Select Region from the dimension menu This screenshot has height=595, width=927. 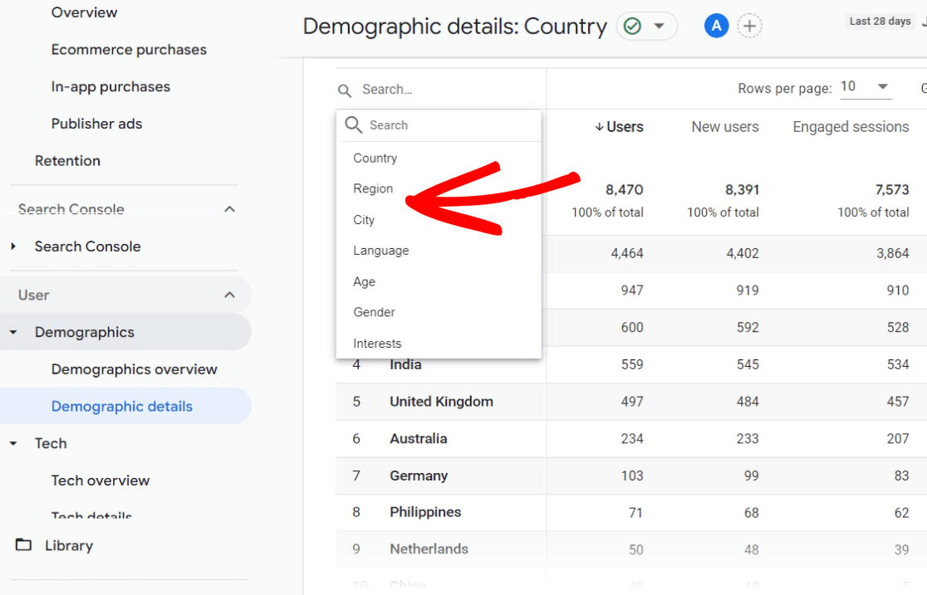pyautogui.click(x=373, y=188)
